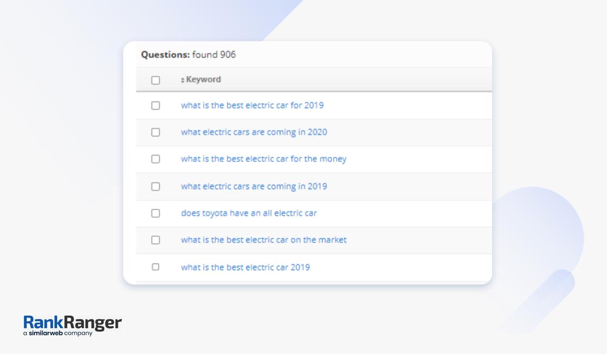Click the Rank Ranger logo
This screenshot has height=354, width=607.
(x=72, y=323)
